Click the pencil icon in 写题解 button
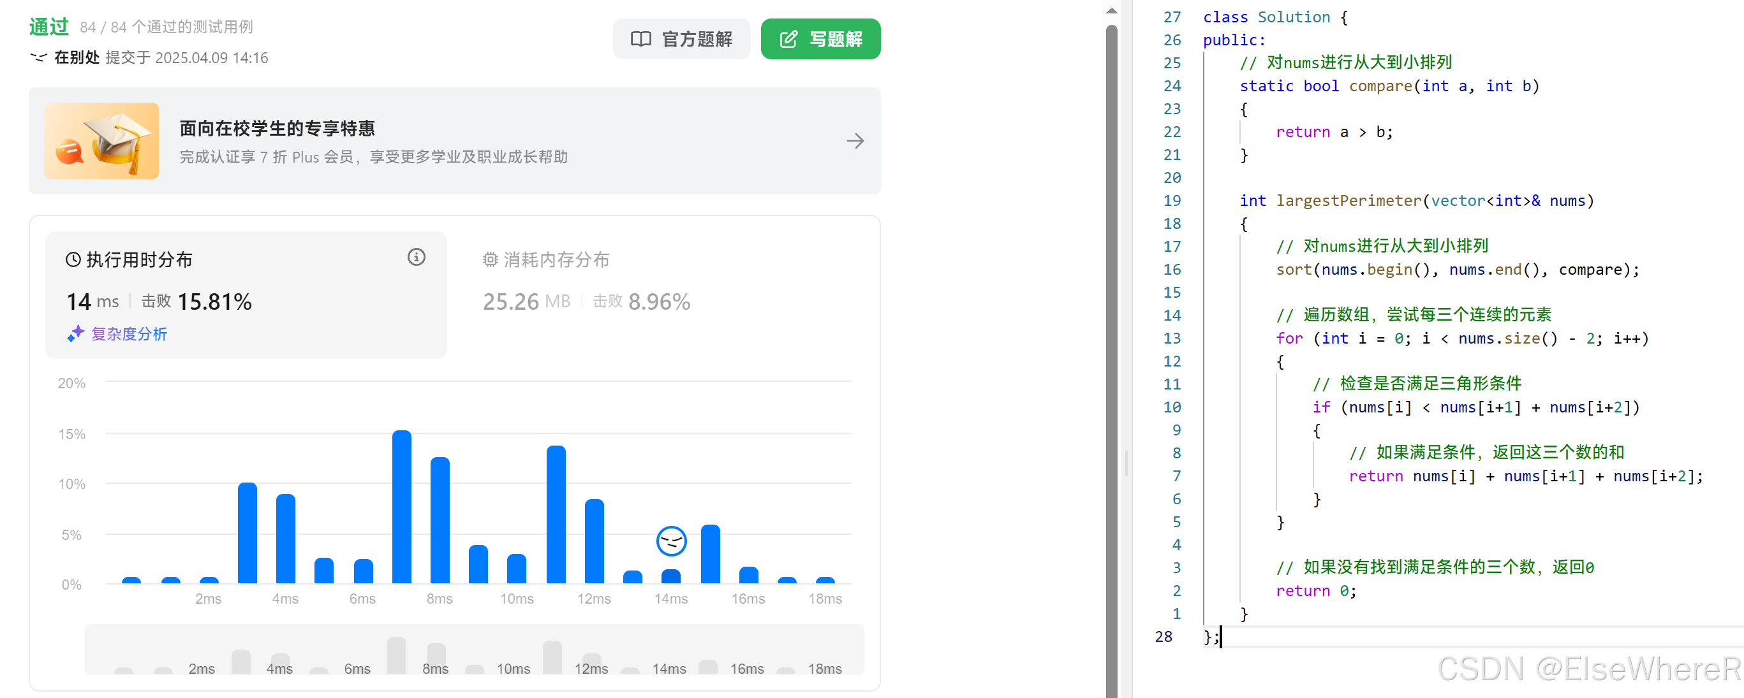The width and height of the screenshot is (1744, 698). point(788,40)
